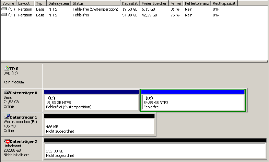Click the Datenträger 0 label
This screenshot has height=162, width=269.
point(23,93)
